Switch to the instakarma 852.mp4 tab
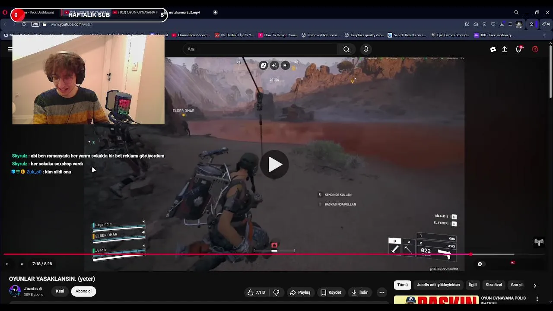 (184, 13)
